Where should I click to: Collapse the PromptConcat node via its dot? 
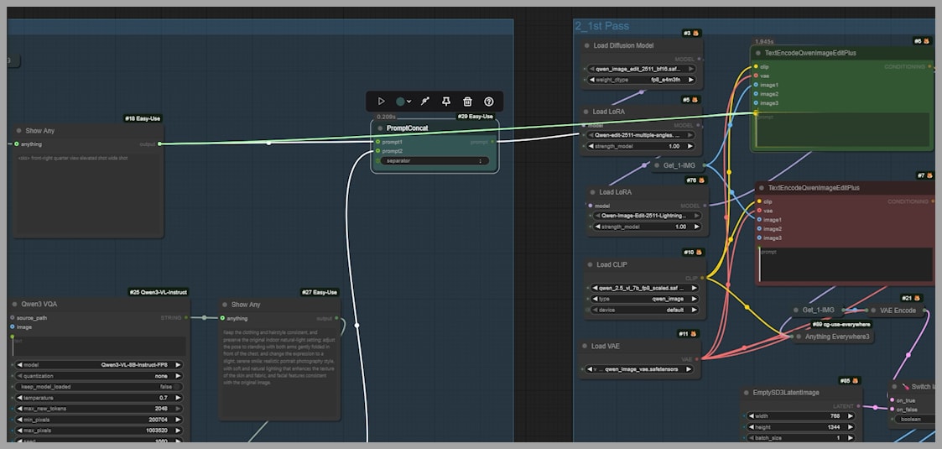coord(379,128)
